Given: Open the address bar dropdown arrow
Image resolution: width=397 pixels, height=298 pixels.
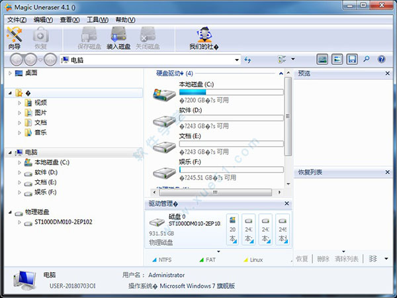Looking at the screenshot, I should pyautogui.click(x=237, y=60).
